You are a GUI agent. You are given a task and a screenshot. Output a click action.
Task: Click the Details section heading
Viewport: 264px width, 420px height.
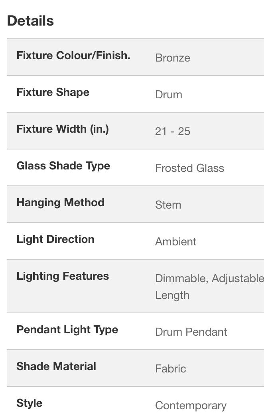tap(30, 21)
